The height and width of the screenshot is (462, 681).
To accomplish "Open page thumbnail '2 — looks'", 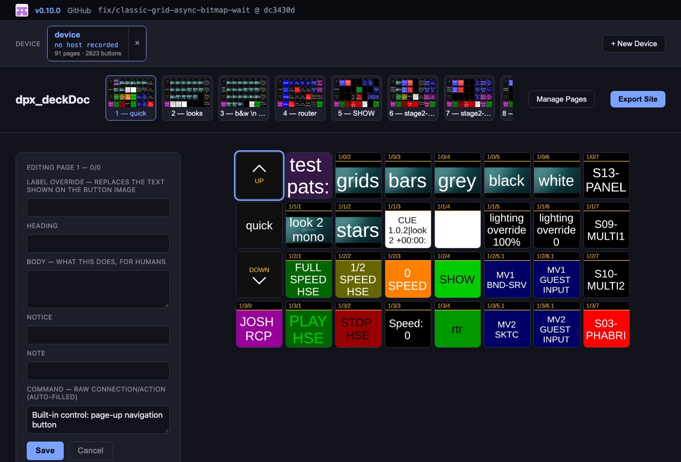I will coord(187,98).
